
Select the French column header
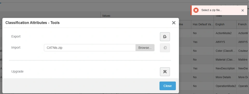tap(243, 24)
